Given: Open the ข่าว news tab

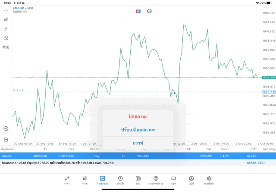Looking at the screenshot, I should (138, 180).
